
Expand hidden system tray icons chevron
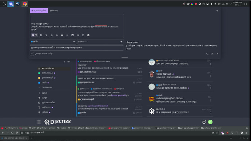[231, 4]
